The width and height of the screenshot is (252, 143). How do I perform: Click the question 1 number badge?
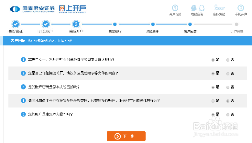pos(23,60)
